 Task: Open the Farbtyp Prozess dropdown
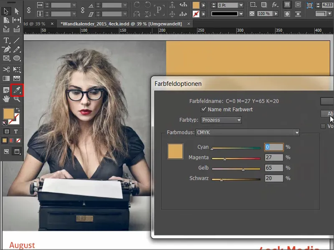click(x=221, y=120)
